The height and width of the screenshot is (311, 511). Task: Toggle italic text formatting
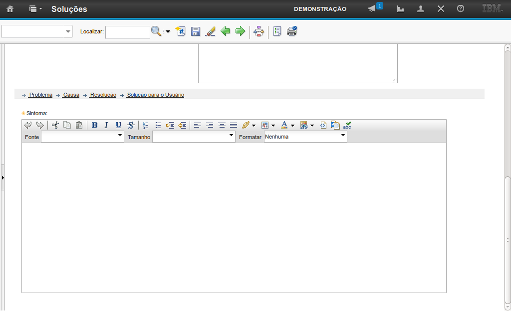tap(106, 125)
